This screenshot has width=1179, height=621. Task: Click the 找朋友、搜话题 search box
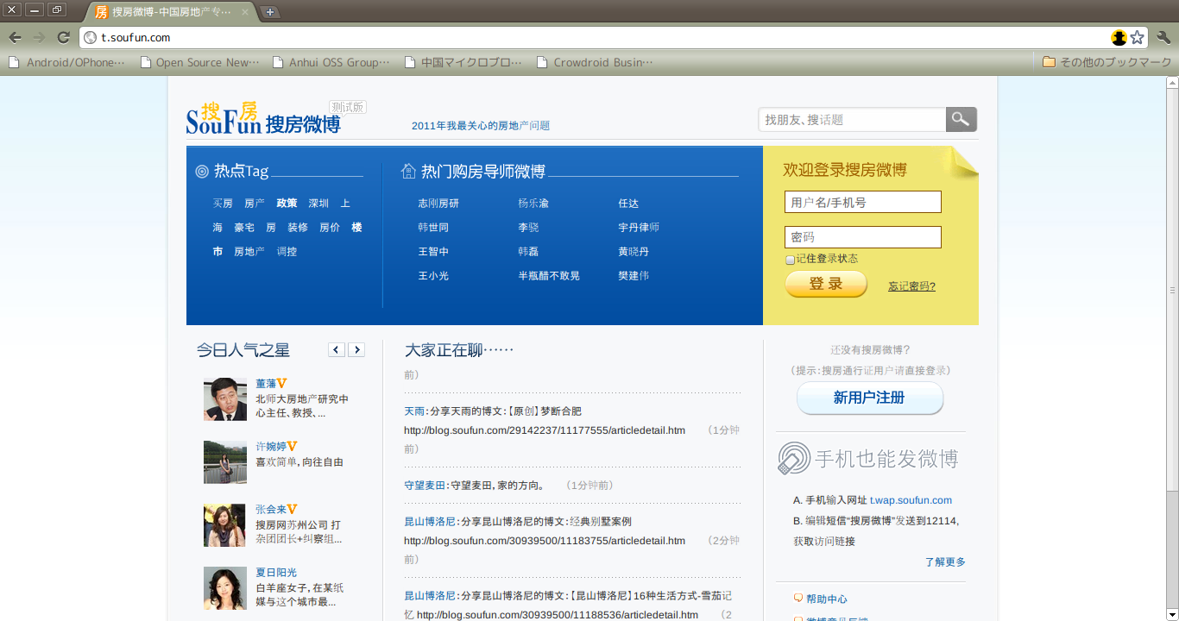click(852, 119)
